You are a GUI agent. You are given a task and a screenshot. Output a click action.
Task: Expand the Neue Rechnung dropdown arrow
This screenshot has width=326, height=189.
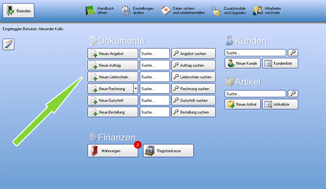[135, 88]
